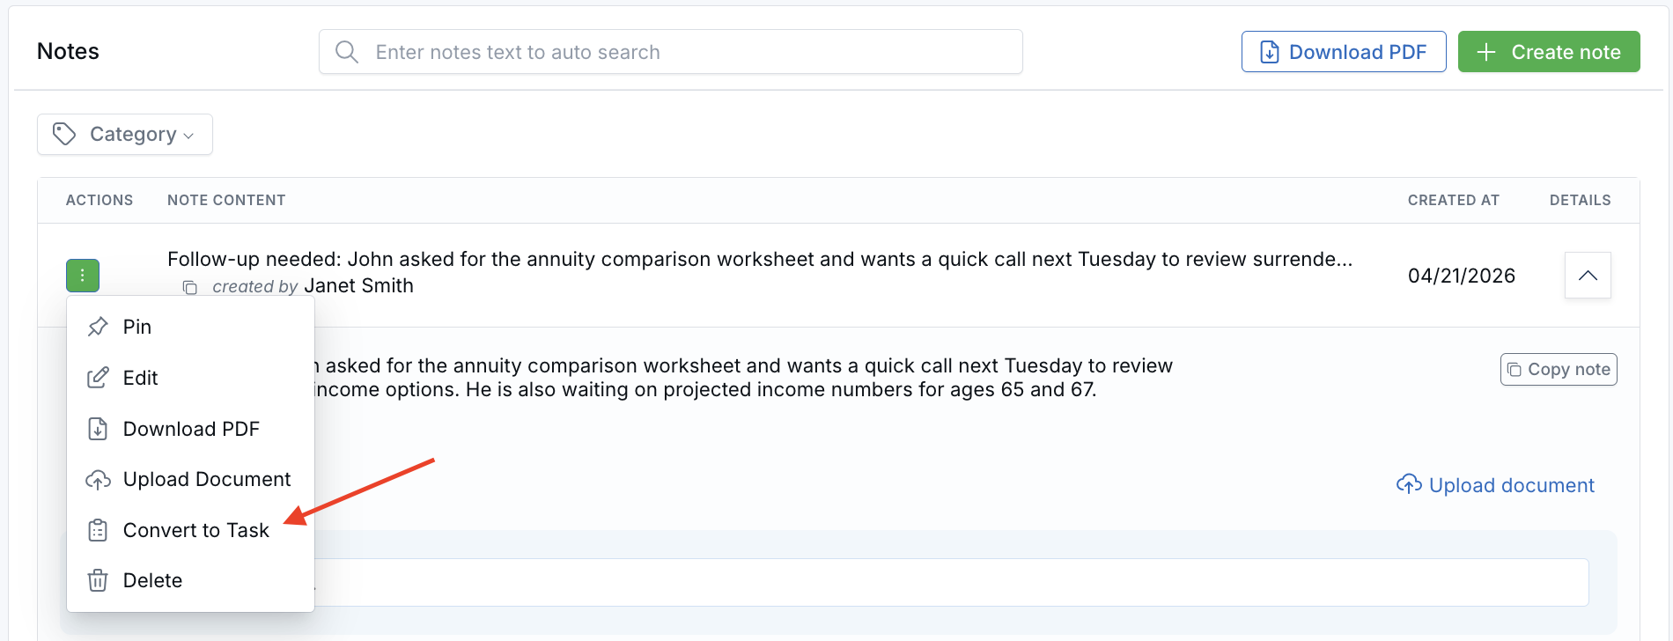Click the header Download PDF button
Screen dimensions: 1673x641
(1343, 52)
